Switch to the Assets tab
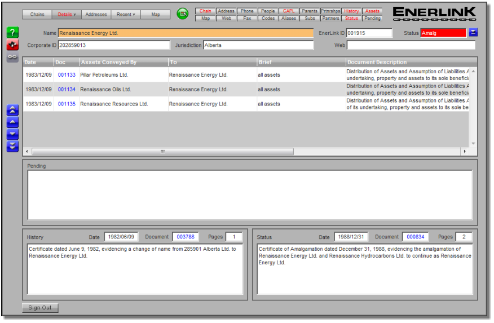This screenshot has width=494, height=323. click(x=372, y=11)
